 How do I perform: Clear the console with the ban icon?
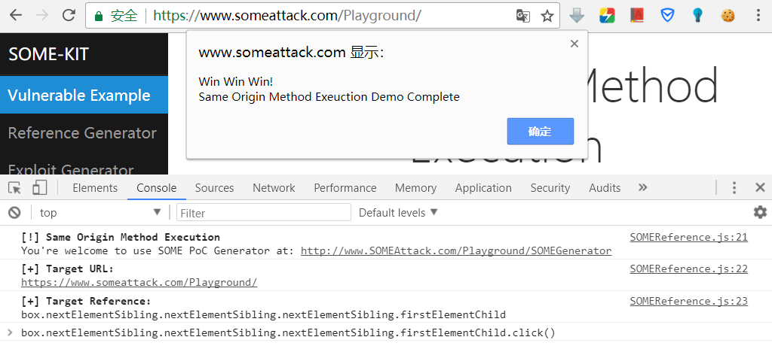(x=15, y=212)
